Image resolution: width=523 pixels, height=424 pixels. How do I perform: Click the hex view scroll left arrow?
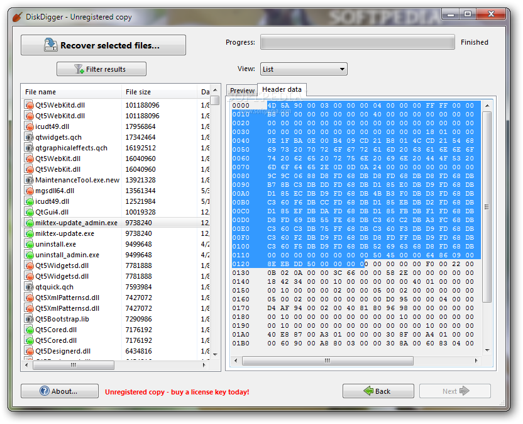pyautogui.click(x=236, y=360)
